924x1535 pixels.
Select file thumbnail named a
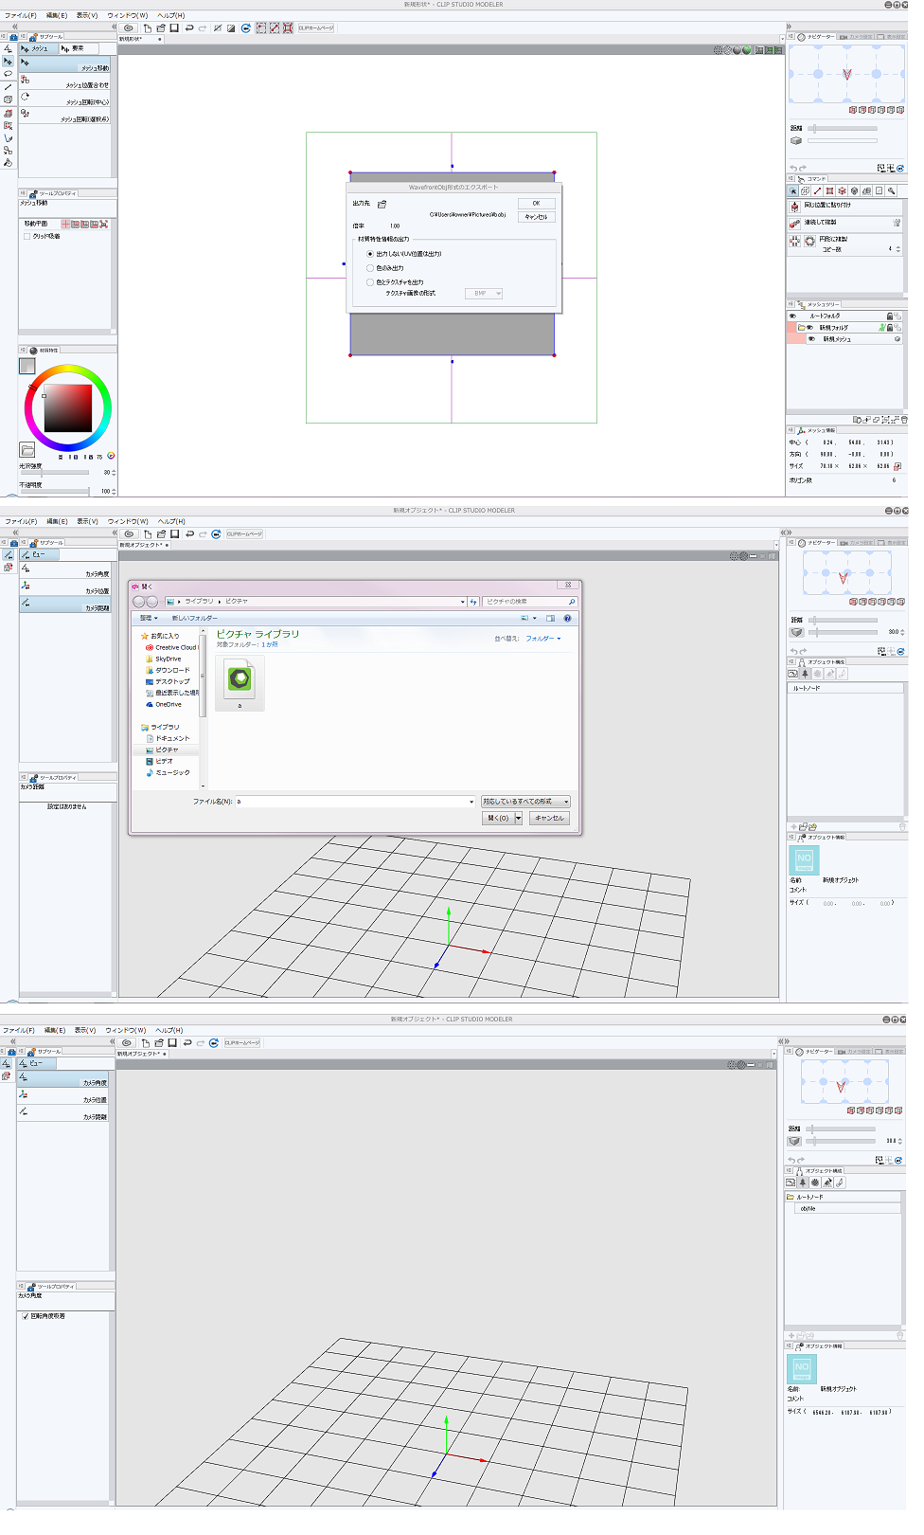point(240,683)
